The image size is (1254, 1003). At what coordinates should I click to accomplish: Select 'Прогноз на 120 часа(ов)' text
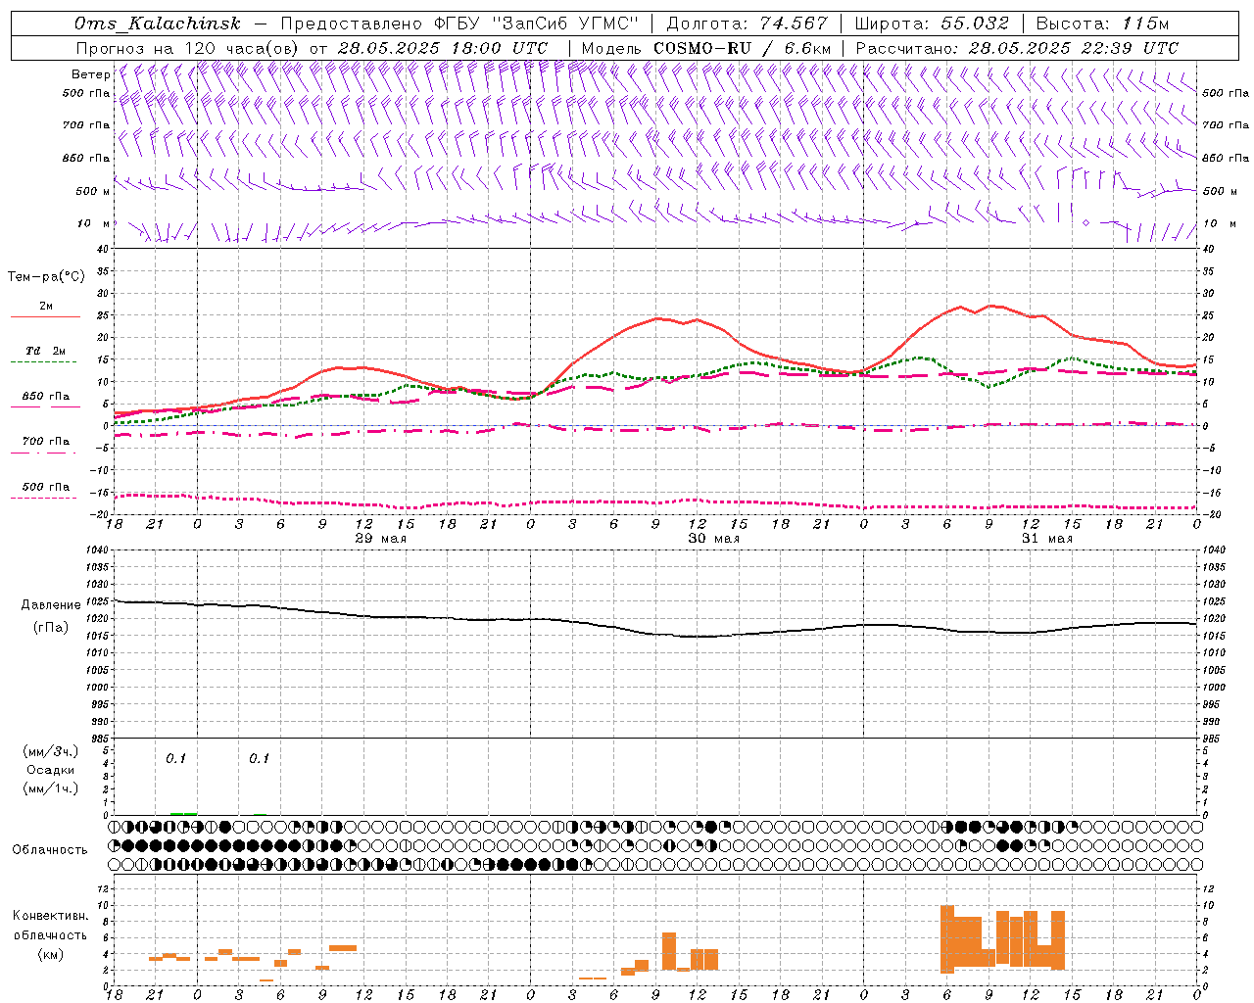pyautogui.click(x=189, y=48)
